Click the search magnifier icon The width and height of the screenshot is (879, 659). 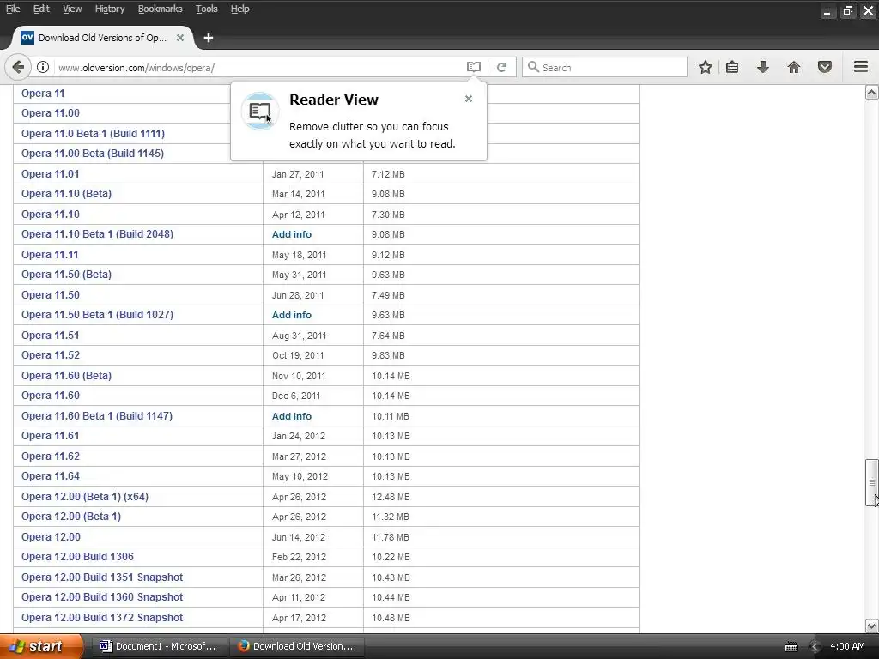click(x=533, y=67)
